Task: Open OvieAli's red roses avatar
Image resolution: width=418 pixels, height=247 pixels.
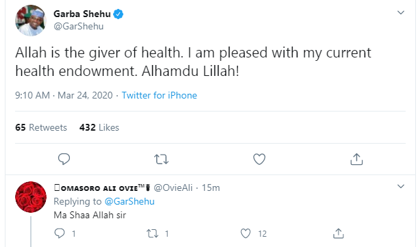Action: tap(31, 197)
